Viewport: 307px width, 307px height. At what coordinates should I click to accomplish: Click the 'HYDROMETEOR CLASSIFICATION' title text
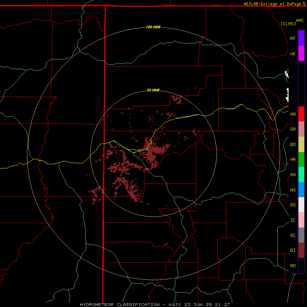coord(120,305)
